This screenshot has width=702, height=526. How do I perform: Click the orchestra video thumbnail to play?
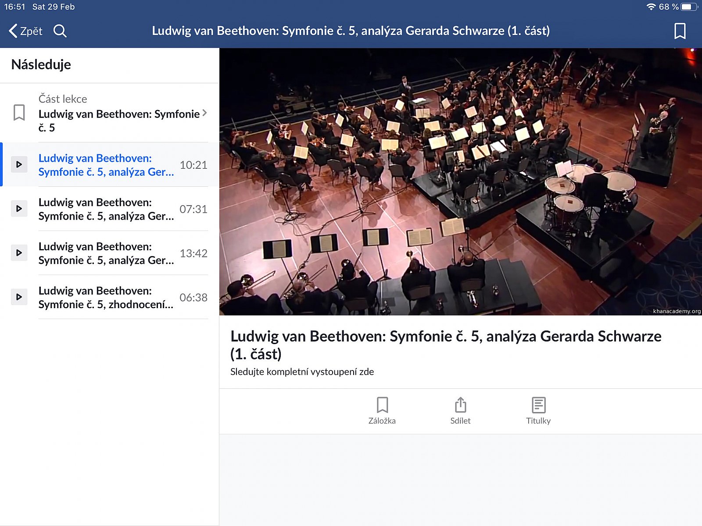tap(460, 181)
